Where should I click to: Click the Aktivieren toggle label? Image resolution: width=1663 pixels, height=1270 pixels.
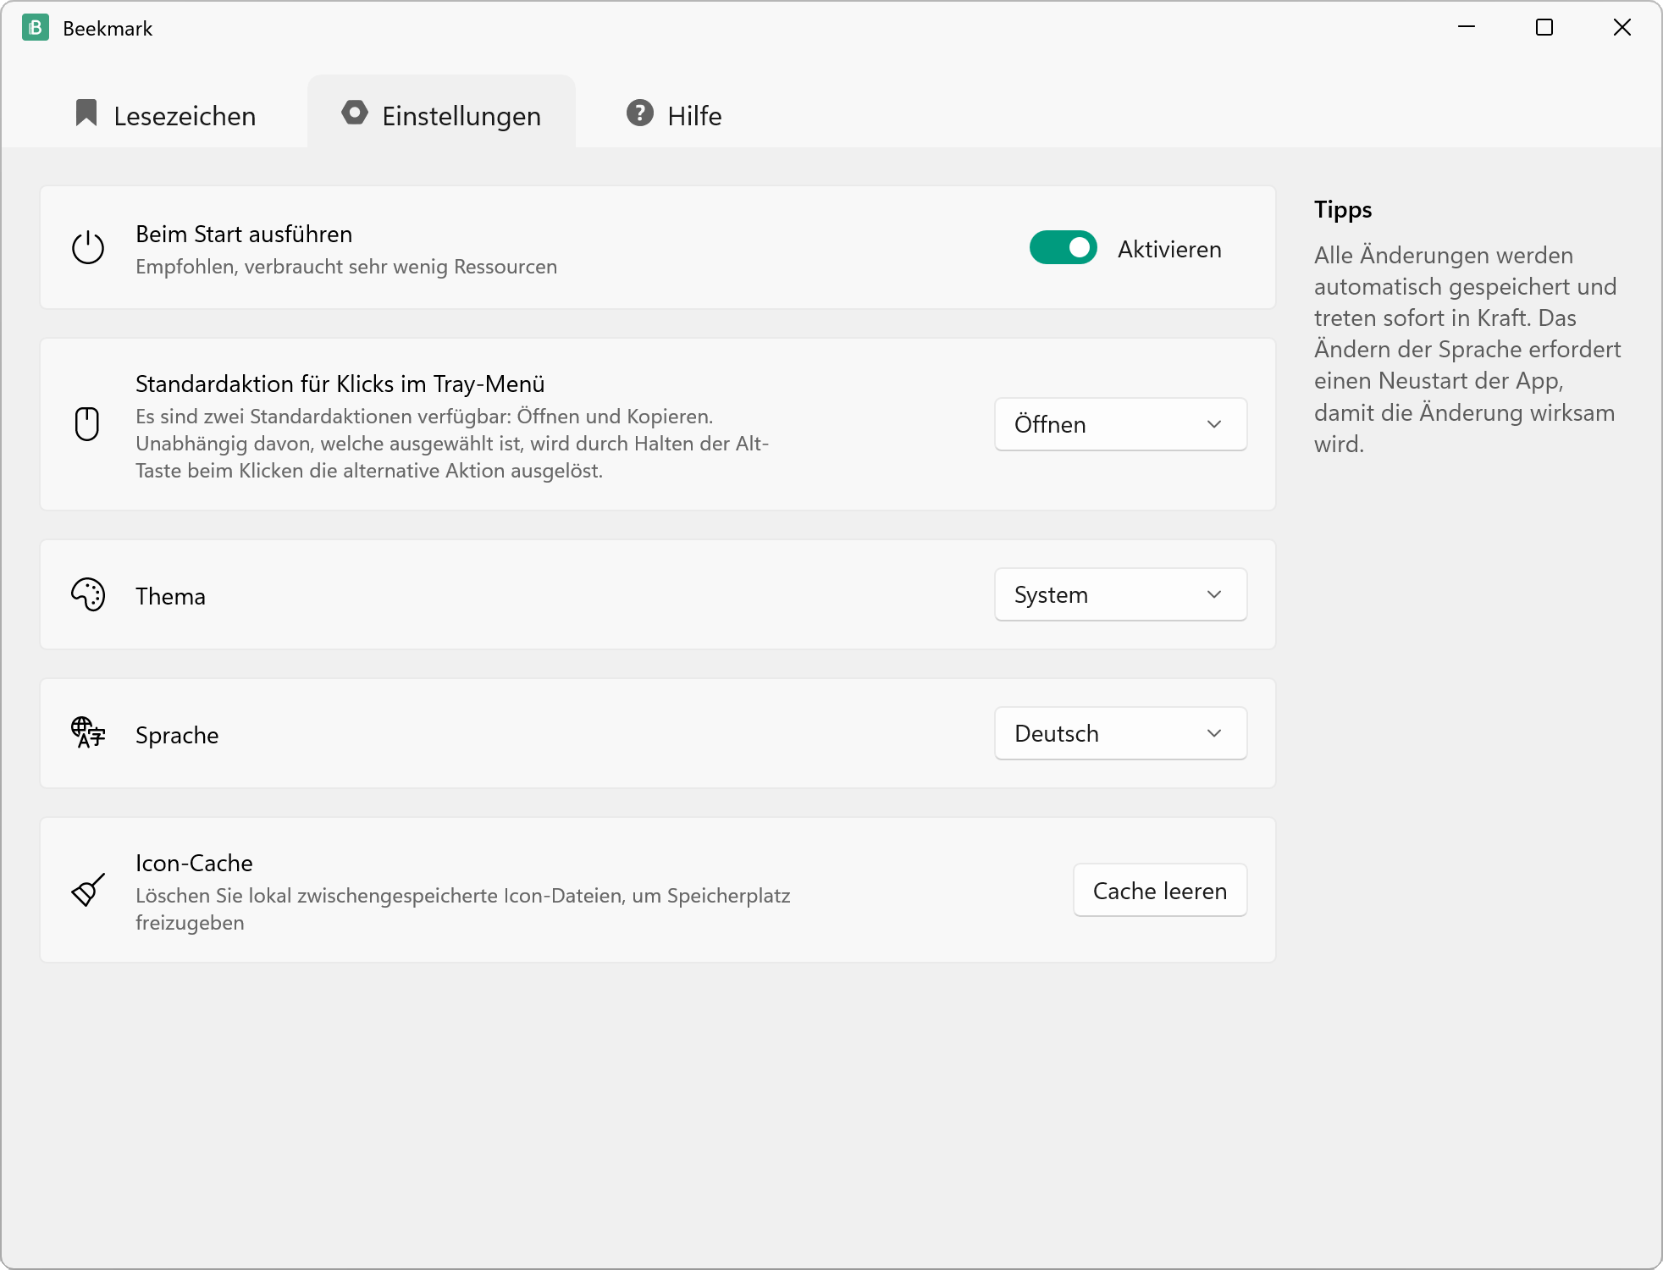1169,249
